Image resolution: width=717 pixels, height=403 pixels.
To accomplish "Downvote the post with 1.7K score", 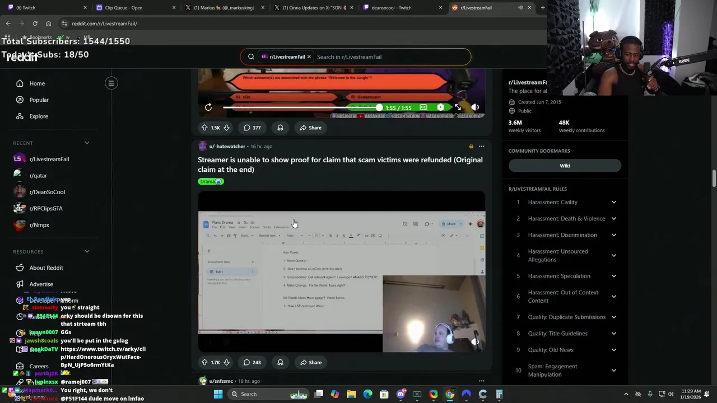I will point(226,362).
